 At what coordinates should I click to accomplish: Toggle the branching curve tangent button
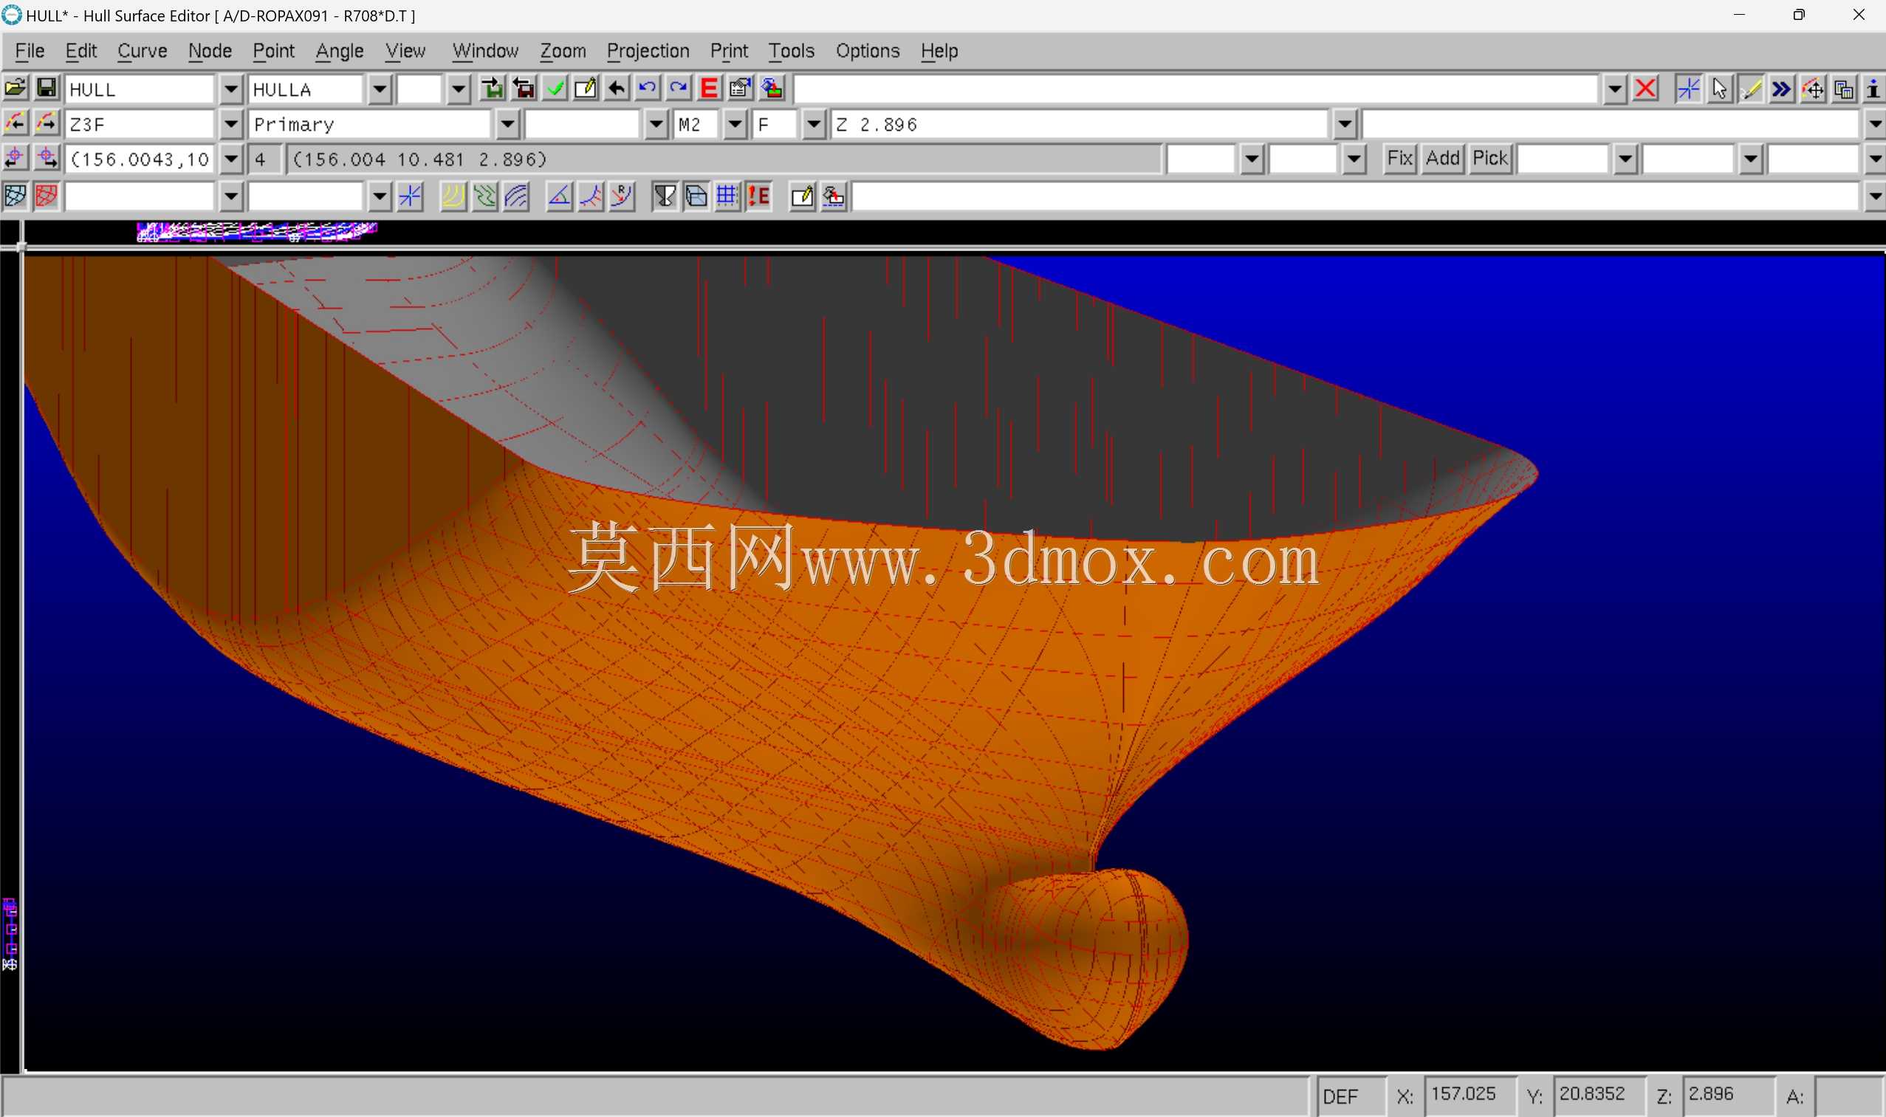coord(591,196)
